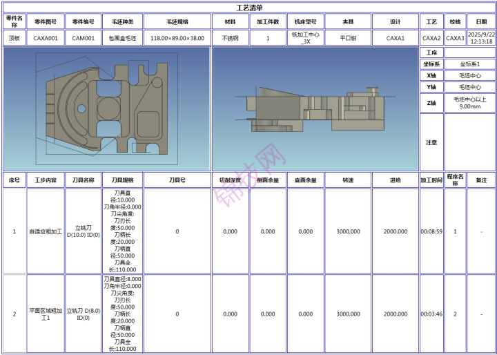Select the 自适应粗加工 operation cell
The width and height of the screenshot is (497, 355).
tap(46, 231)
